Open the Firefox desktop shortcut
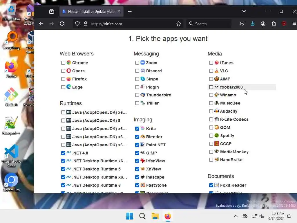The image size is (297, 223). (x=11, y=69)
